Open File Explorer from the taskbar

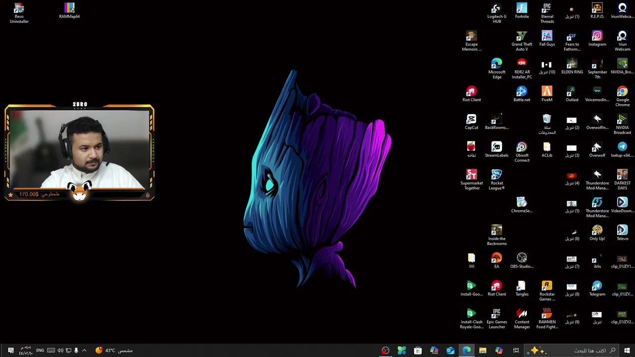483,351
